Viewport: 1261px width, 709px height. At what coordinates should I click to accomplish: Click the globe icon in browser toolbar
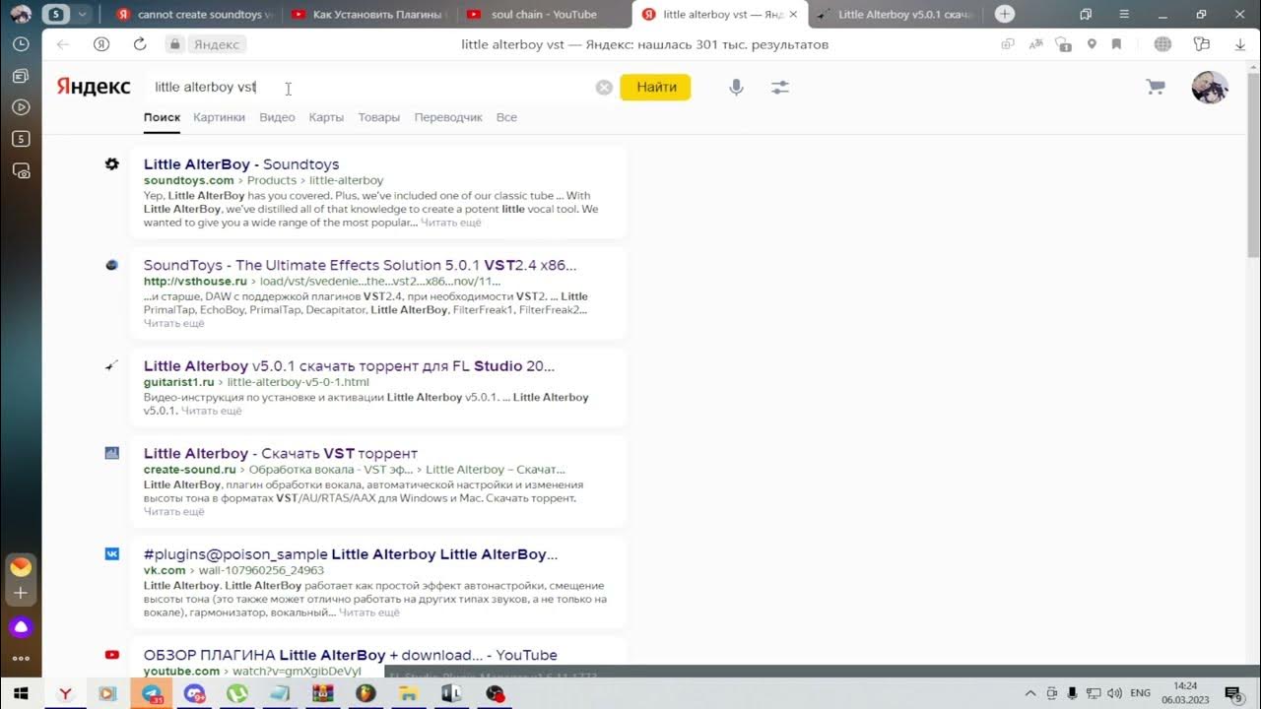1162,44
